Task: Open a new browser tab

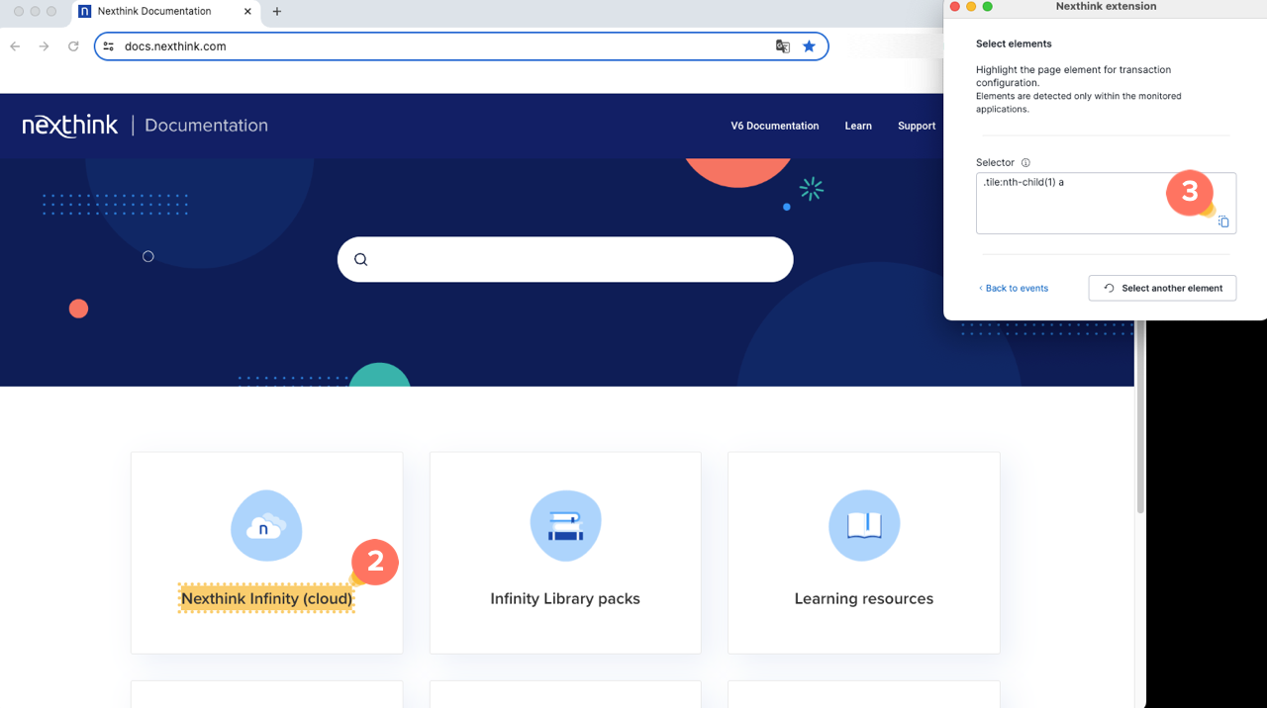Action: coord(277,12)
